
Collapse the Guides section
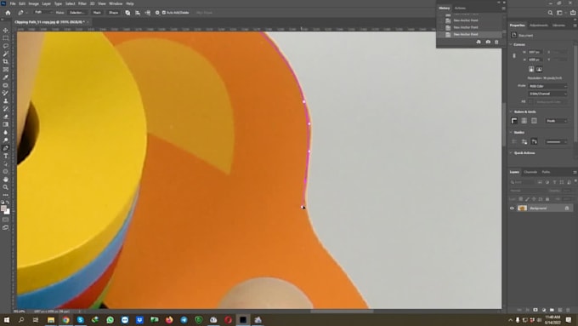511,132
